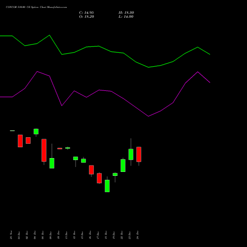Click the CONCOR CE Options chart title
The image size is (247, 247).
coord(37,7)
